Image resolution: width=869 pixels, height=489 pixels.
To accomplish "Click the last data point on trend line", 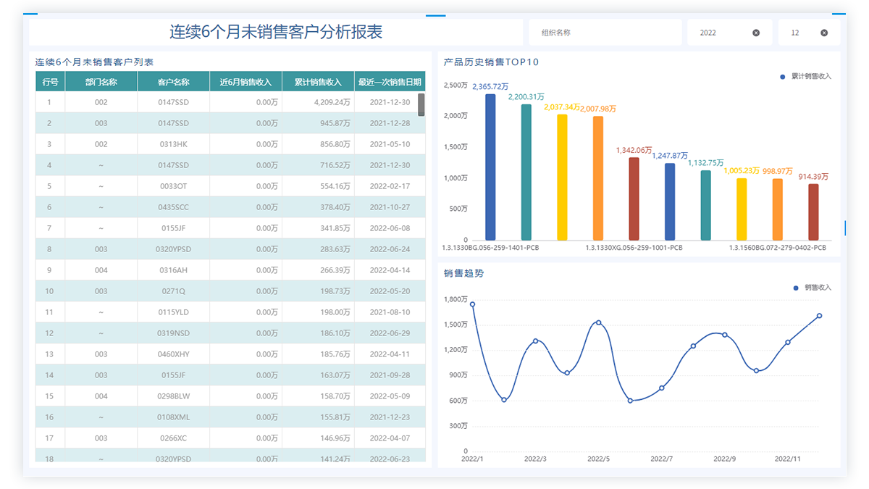I will [819, 316].
